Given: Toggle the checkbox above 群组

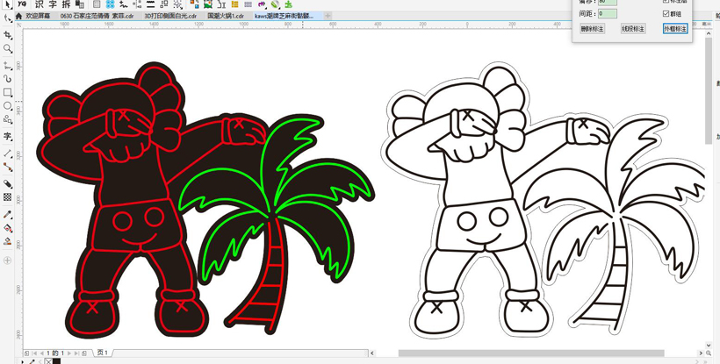Looking at the screenshot, I should tap(666, 2).
